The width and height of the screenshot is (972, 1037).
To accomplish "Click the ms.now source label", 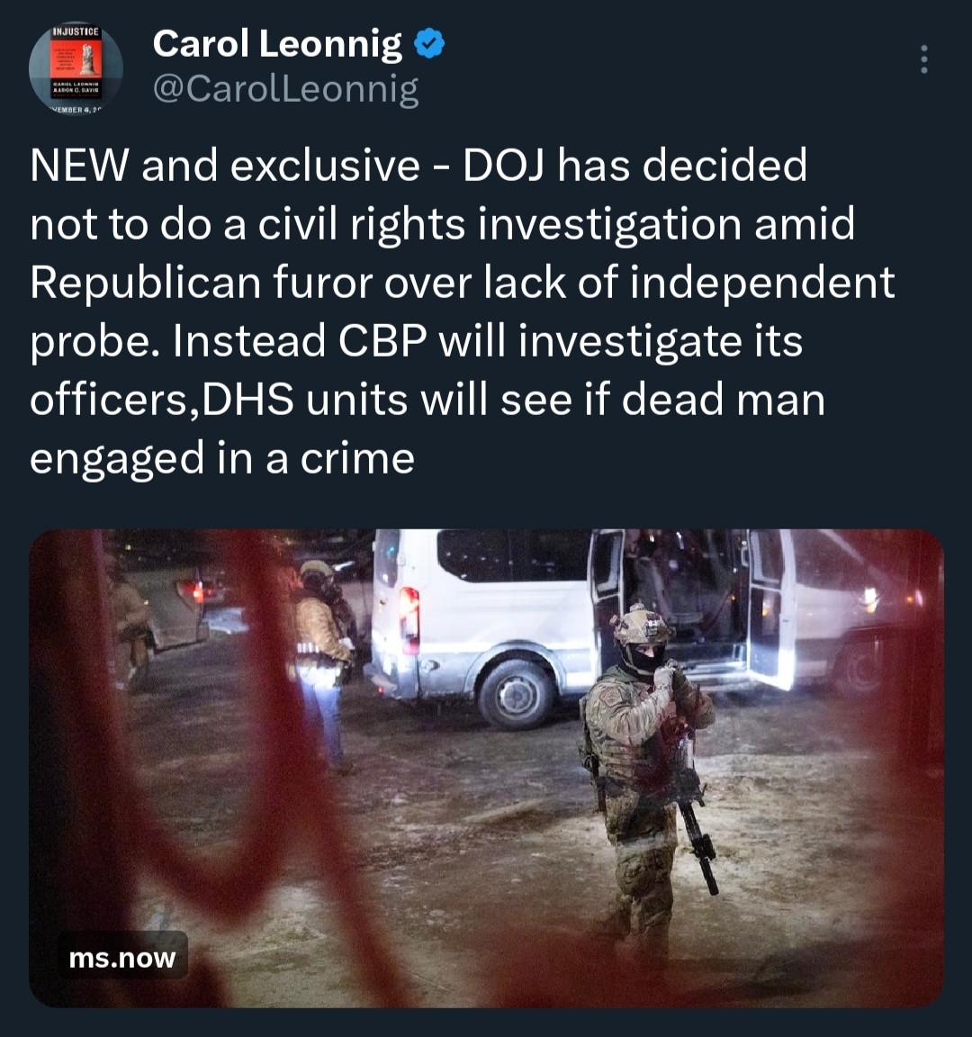I will 122,957.
